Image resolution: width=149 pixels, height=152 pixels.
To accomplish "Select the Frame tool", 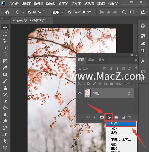I will click(x=5, y=61).
